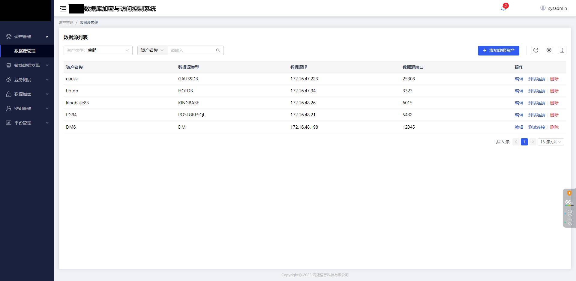Open the 资产类型 全部 dropdown
576x281 pixels.
pyautogui.click(x=98, y=50)
